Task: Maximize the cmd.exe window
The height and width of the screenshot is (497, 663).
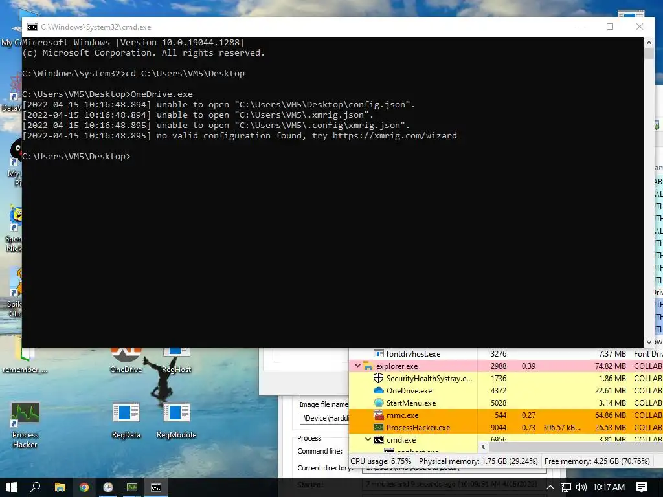Action: coord(610,27)
